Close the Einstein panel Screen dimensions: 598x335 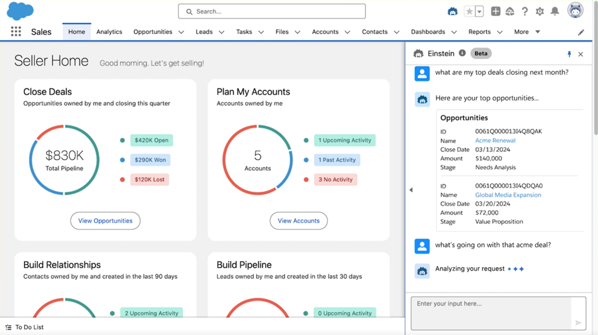[580, 54]
